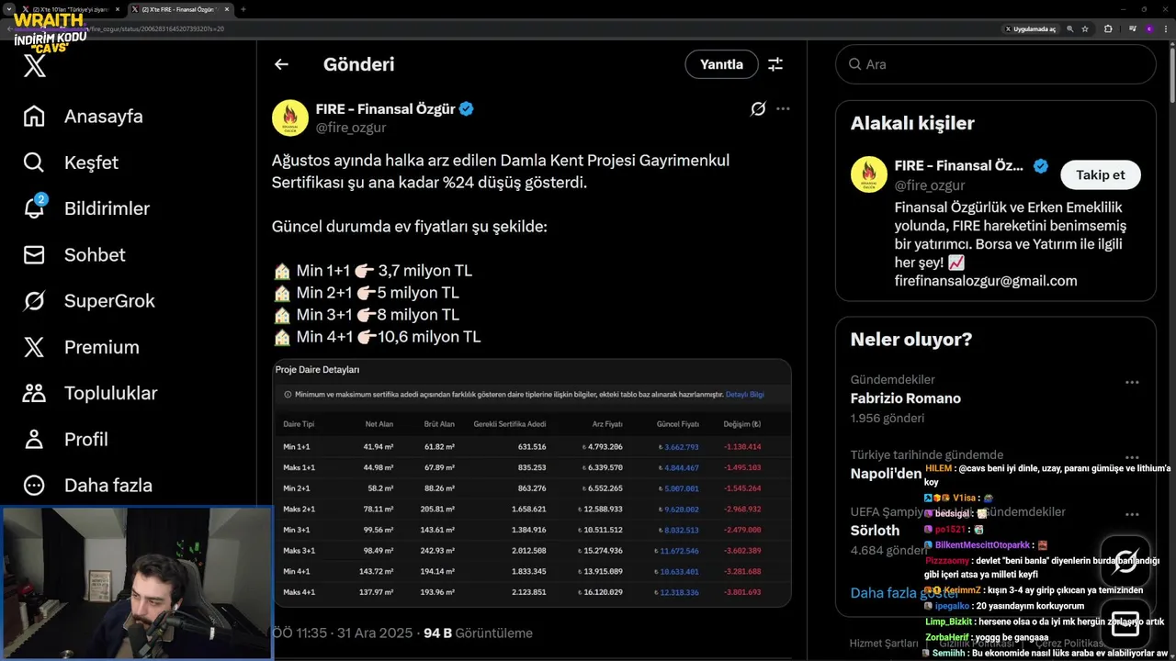Open FIRE - Finansal Özgür author name

[x=385, y=108]
